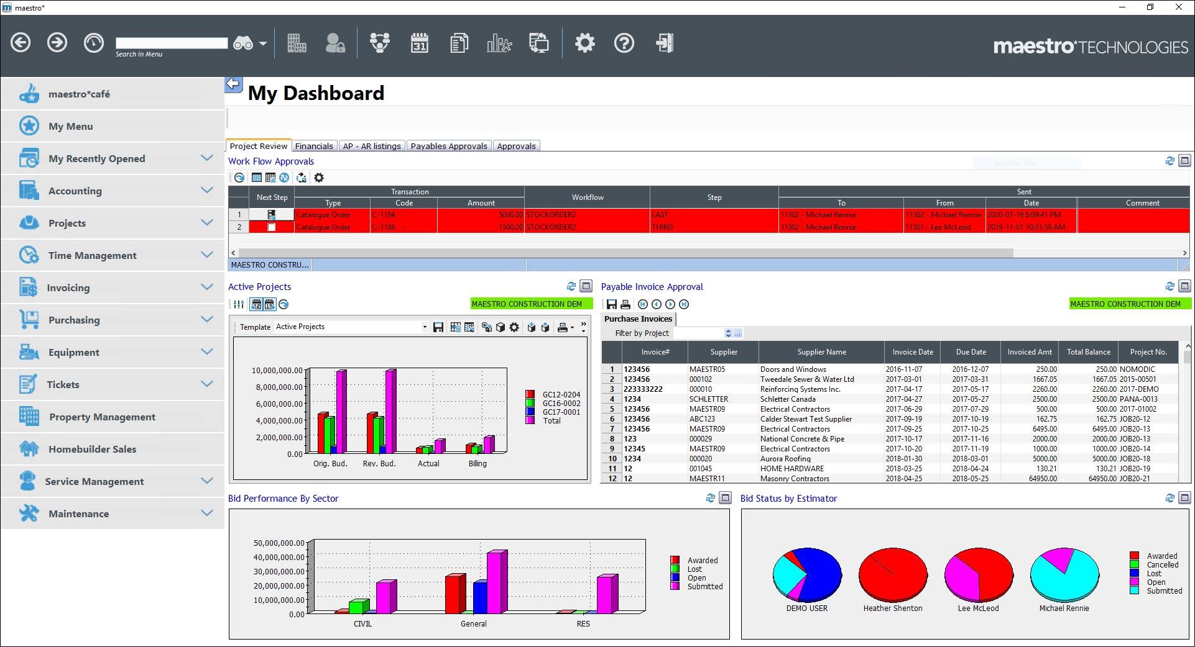Select the Aurora Roofing invoice row

(x=890, y=459)
